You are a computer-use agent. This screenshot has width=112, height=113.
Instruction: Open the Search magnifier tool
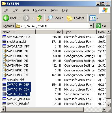click(49, 18)
